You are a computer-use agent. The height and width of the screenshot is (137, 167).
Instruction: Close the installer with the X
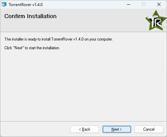point(159,5)
